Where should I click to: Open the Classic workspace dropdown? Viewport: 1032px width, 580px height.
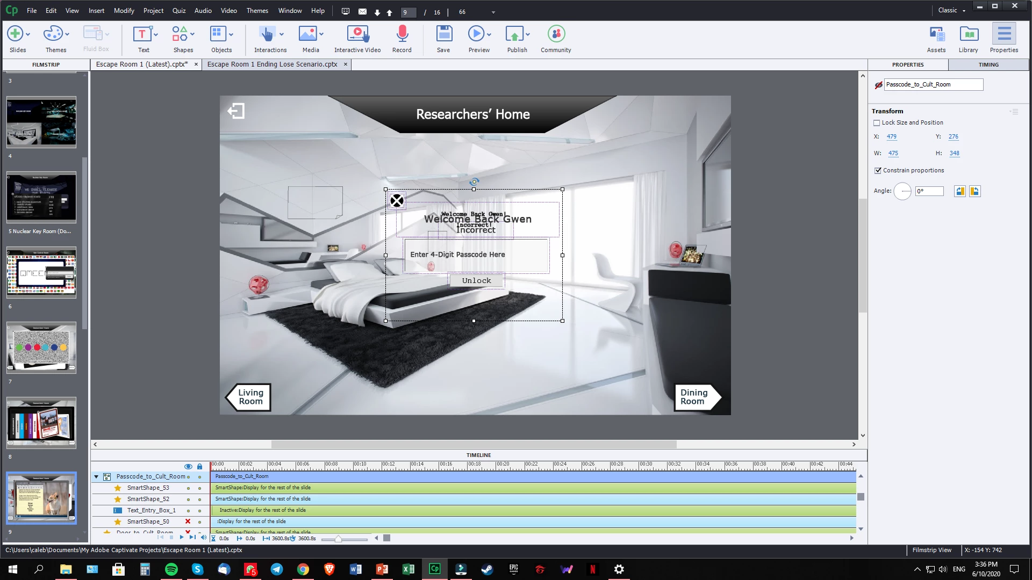click(x=951, y=10)
